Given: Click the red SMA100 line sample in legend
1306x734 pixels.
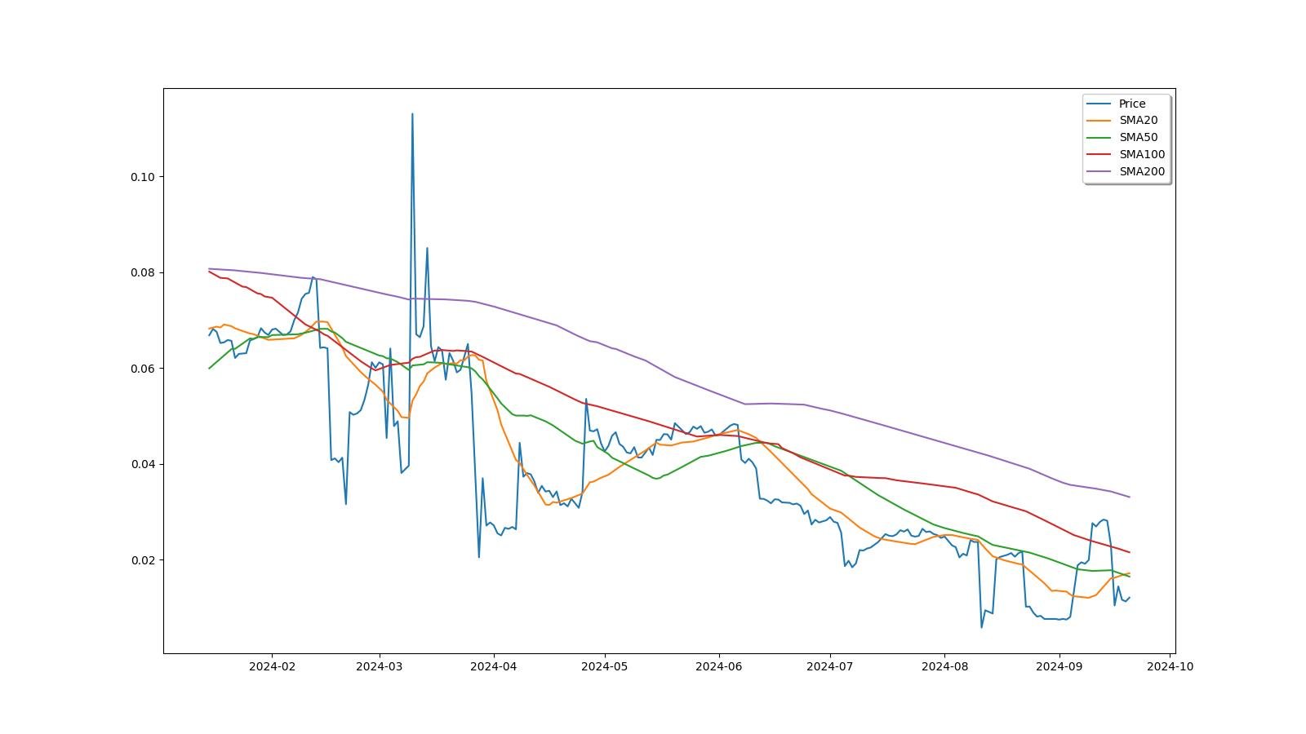Looking at the screenshot, I should coord(1099,155).
